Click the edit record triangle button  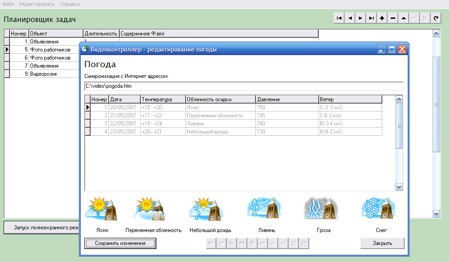click(x=404, y=18)
